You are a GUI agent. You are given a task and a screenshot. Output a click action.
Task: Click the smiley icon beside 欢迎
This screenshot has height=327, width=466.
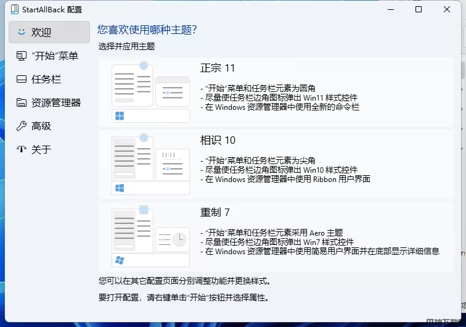22,31
